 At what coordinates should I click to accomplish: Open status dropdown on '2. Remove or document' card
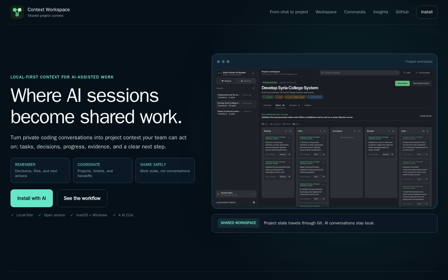pos(319,154)
